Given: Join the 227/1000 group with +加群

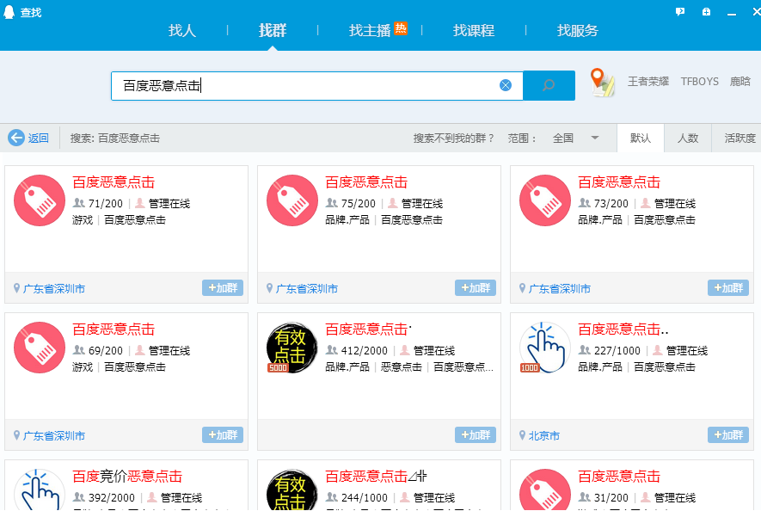Looking at the screenshot, I should pyautogui.click(x=728, y=435).
